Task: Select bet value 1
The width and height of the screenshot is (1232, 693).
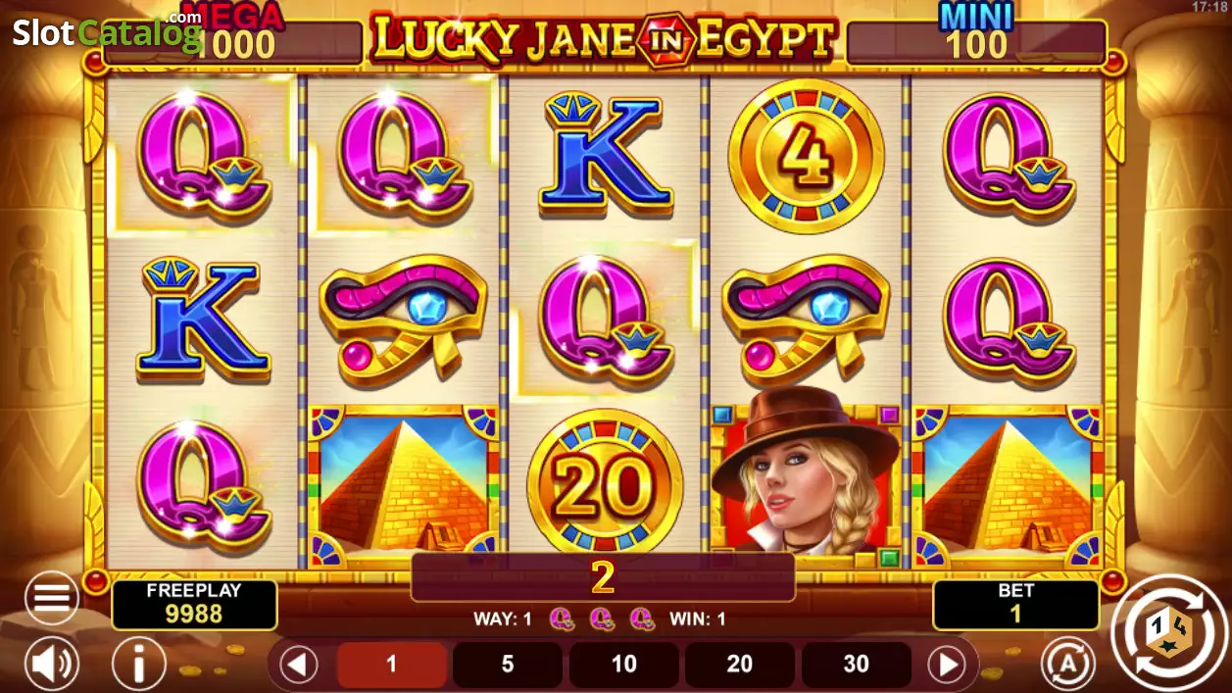Action: click(391, 665)
